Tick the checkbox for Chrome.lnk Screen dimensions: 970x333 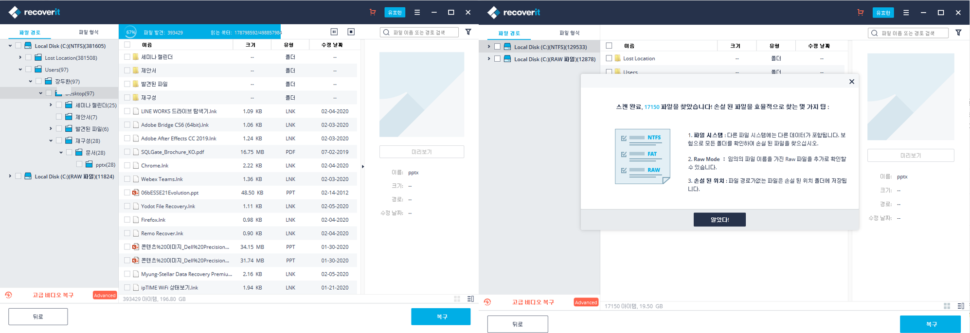coord(127,165)
